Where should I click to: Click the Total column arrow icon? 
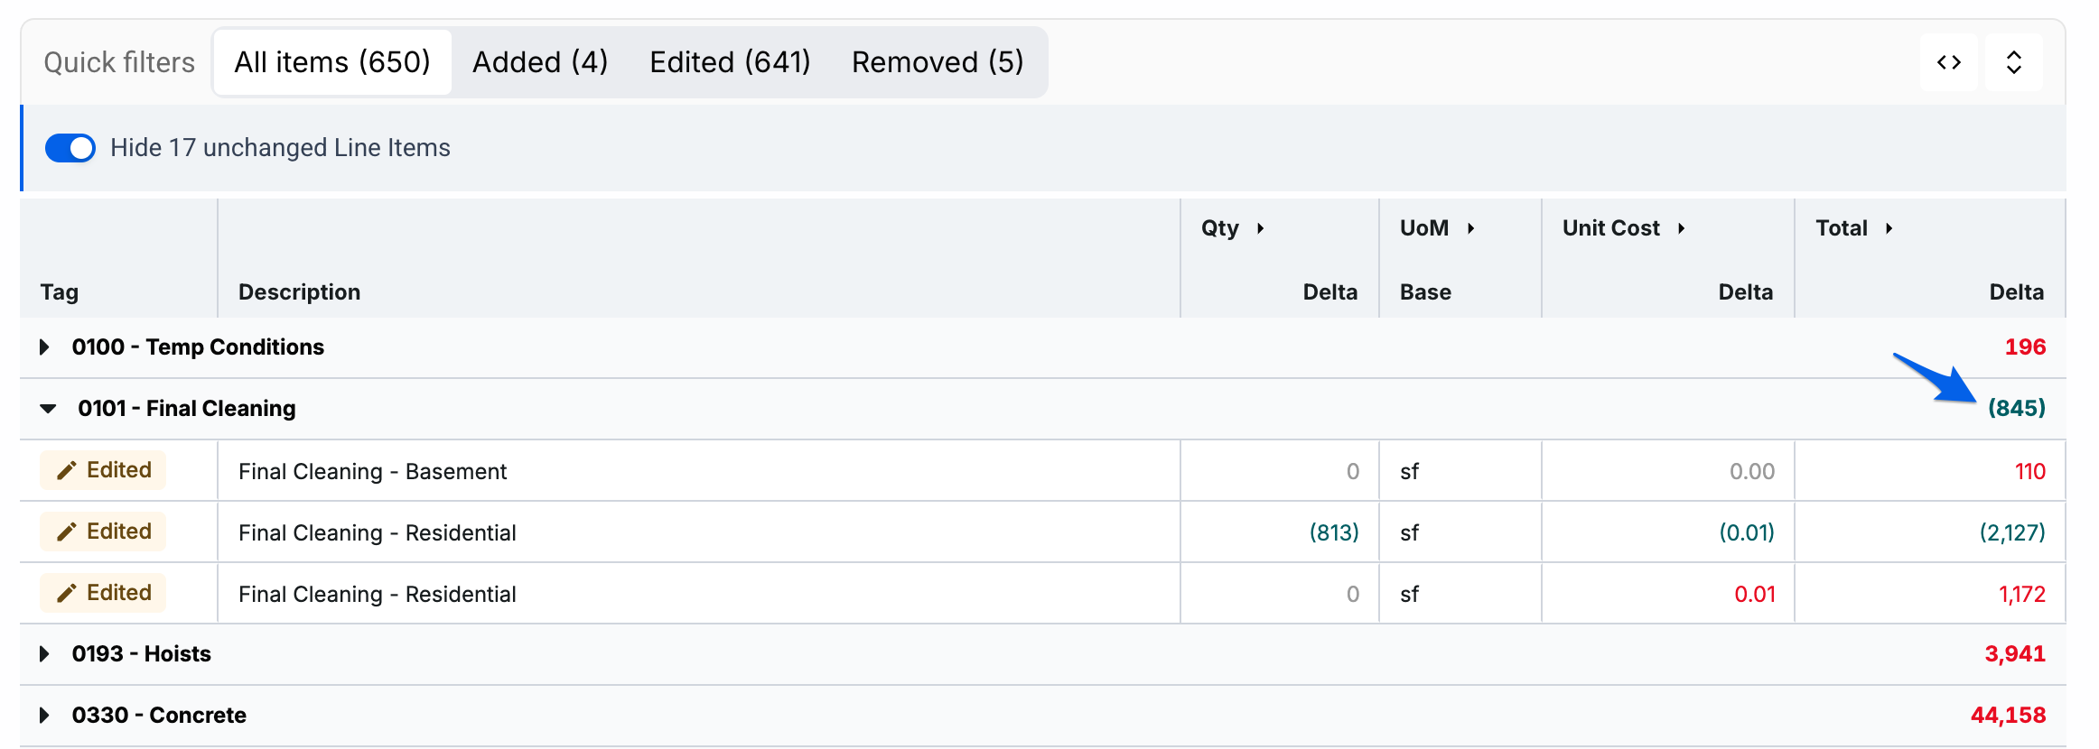[x=1889, y=228]
